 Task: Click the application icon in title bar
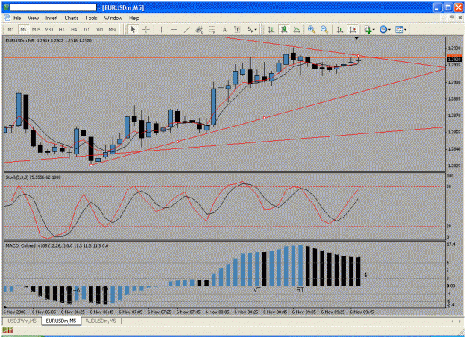coord(6,7)
